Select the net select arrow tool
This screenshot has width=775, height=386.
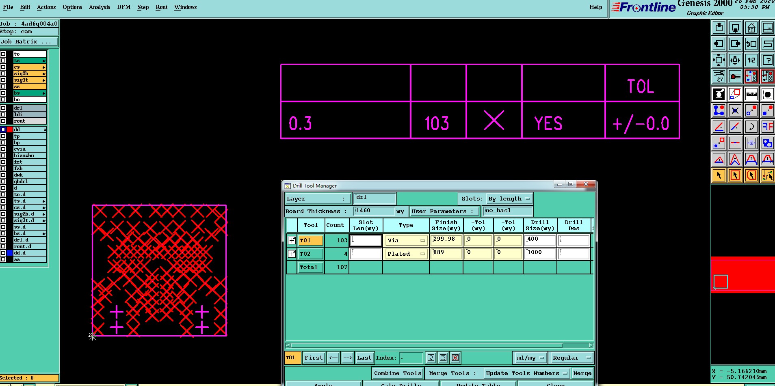768,175
